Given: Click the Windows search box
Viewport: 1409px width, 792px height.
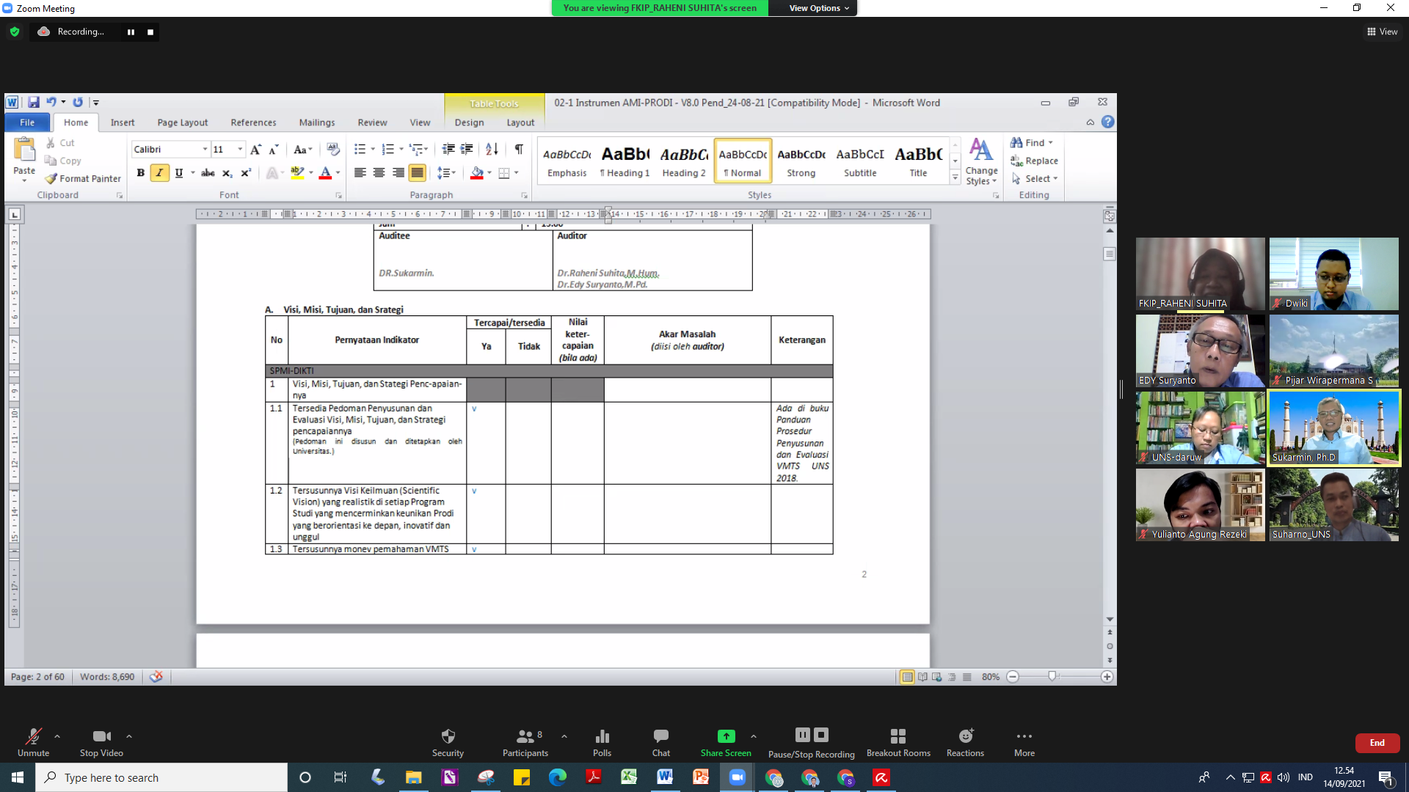Looking at the screenshot, I should point(161,777).
